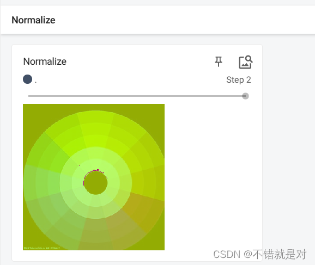Viewport: 315px width, 265px height.
Task: Click the olive center circle of image
Action: coord(95,183)
